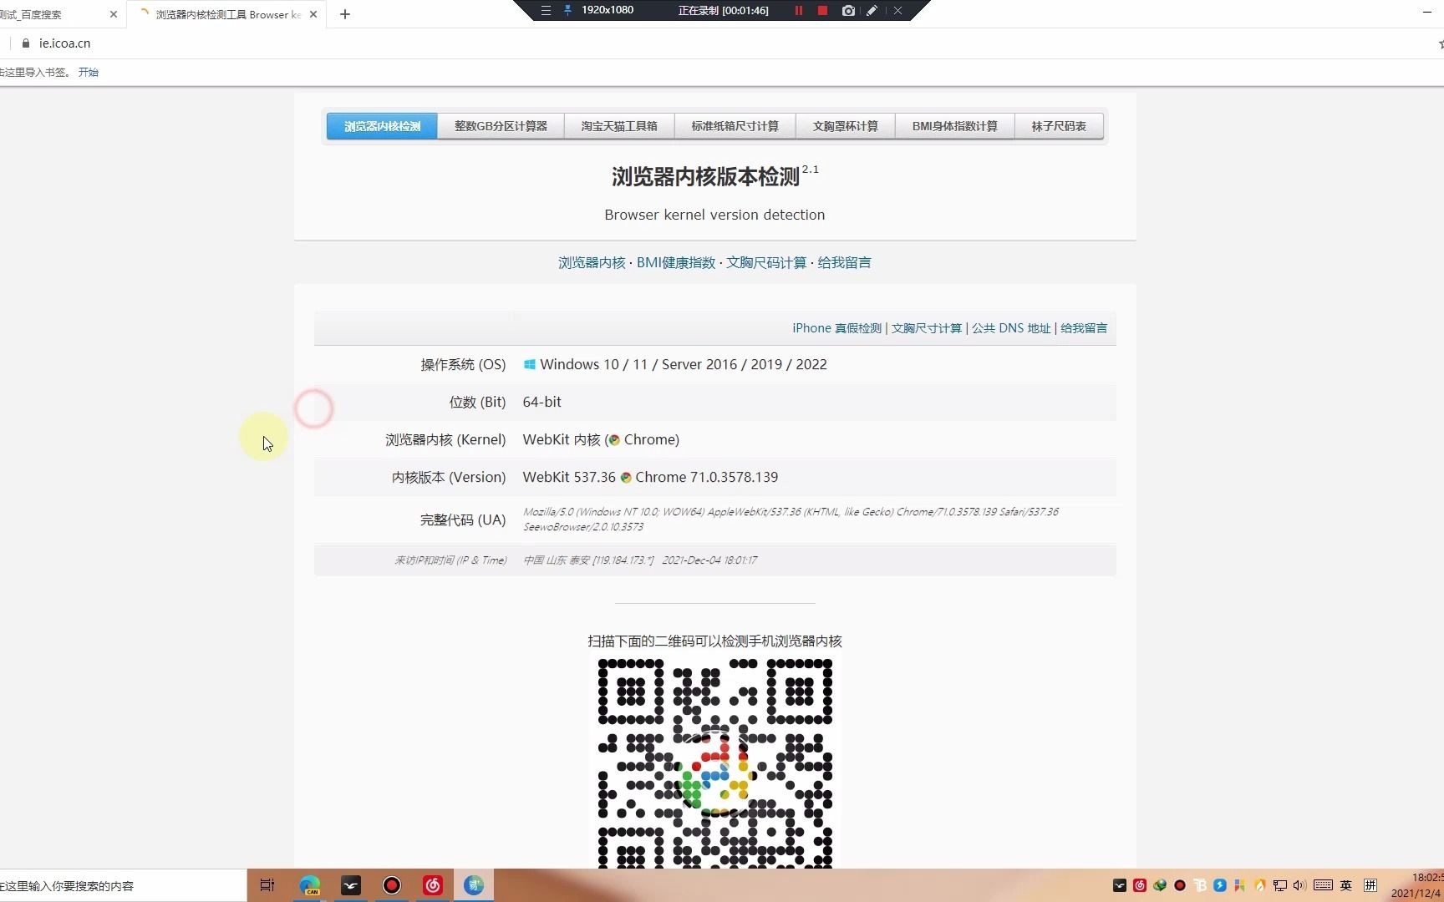Open a new browser tab
This screenshot has width=1444, height=902.
(345, 14)
